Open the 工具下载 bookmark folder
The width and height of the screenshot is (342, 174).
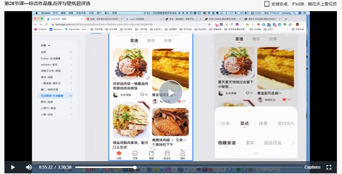[x=141, y=29]
